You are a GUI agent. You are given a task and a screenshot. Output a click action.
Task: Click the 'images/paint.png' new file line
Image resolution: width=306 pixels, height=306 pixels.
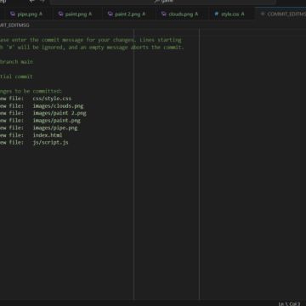point(40,121)
